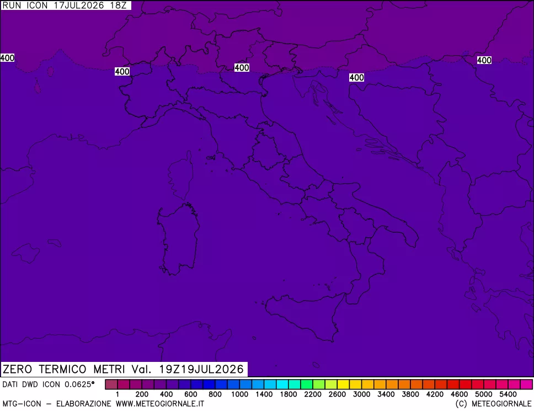Click the legend value "3400"
Viewport: 534px width, 411px height.
386,394
